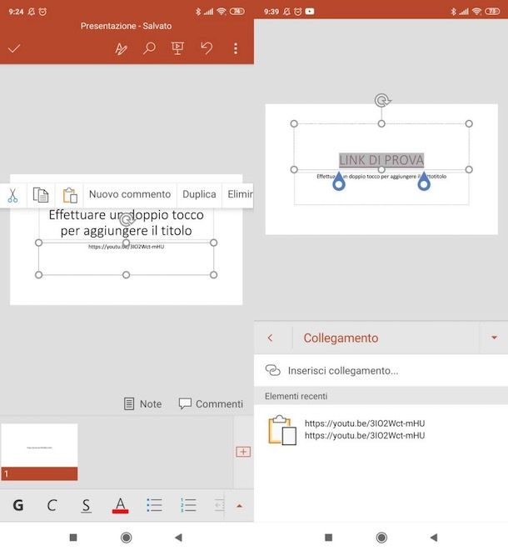Tap the rotation handle on the right slide
Screen dimensions: 508x551
point(382,101)
